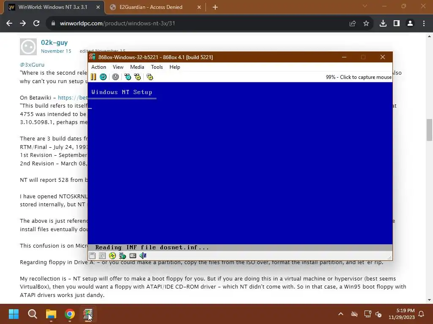Image resolution: width=433 pixels, height=324 pixels.
Task: Open Chrome tab search chevron
Action: pyautogui.click(x=365, y=6)
